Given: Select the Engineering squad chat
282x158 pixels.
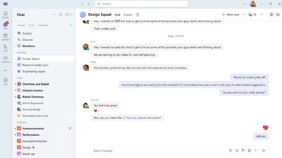Looking at the screenshot, I should pyautogui.click(x=34, y=71).
